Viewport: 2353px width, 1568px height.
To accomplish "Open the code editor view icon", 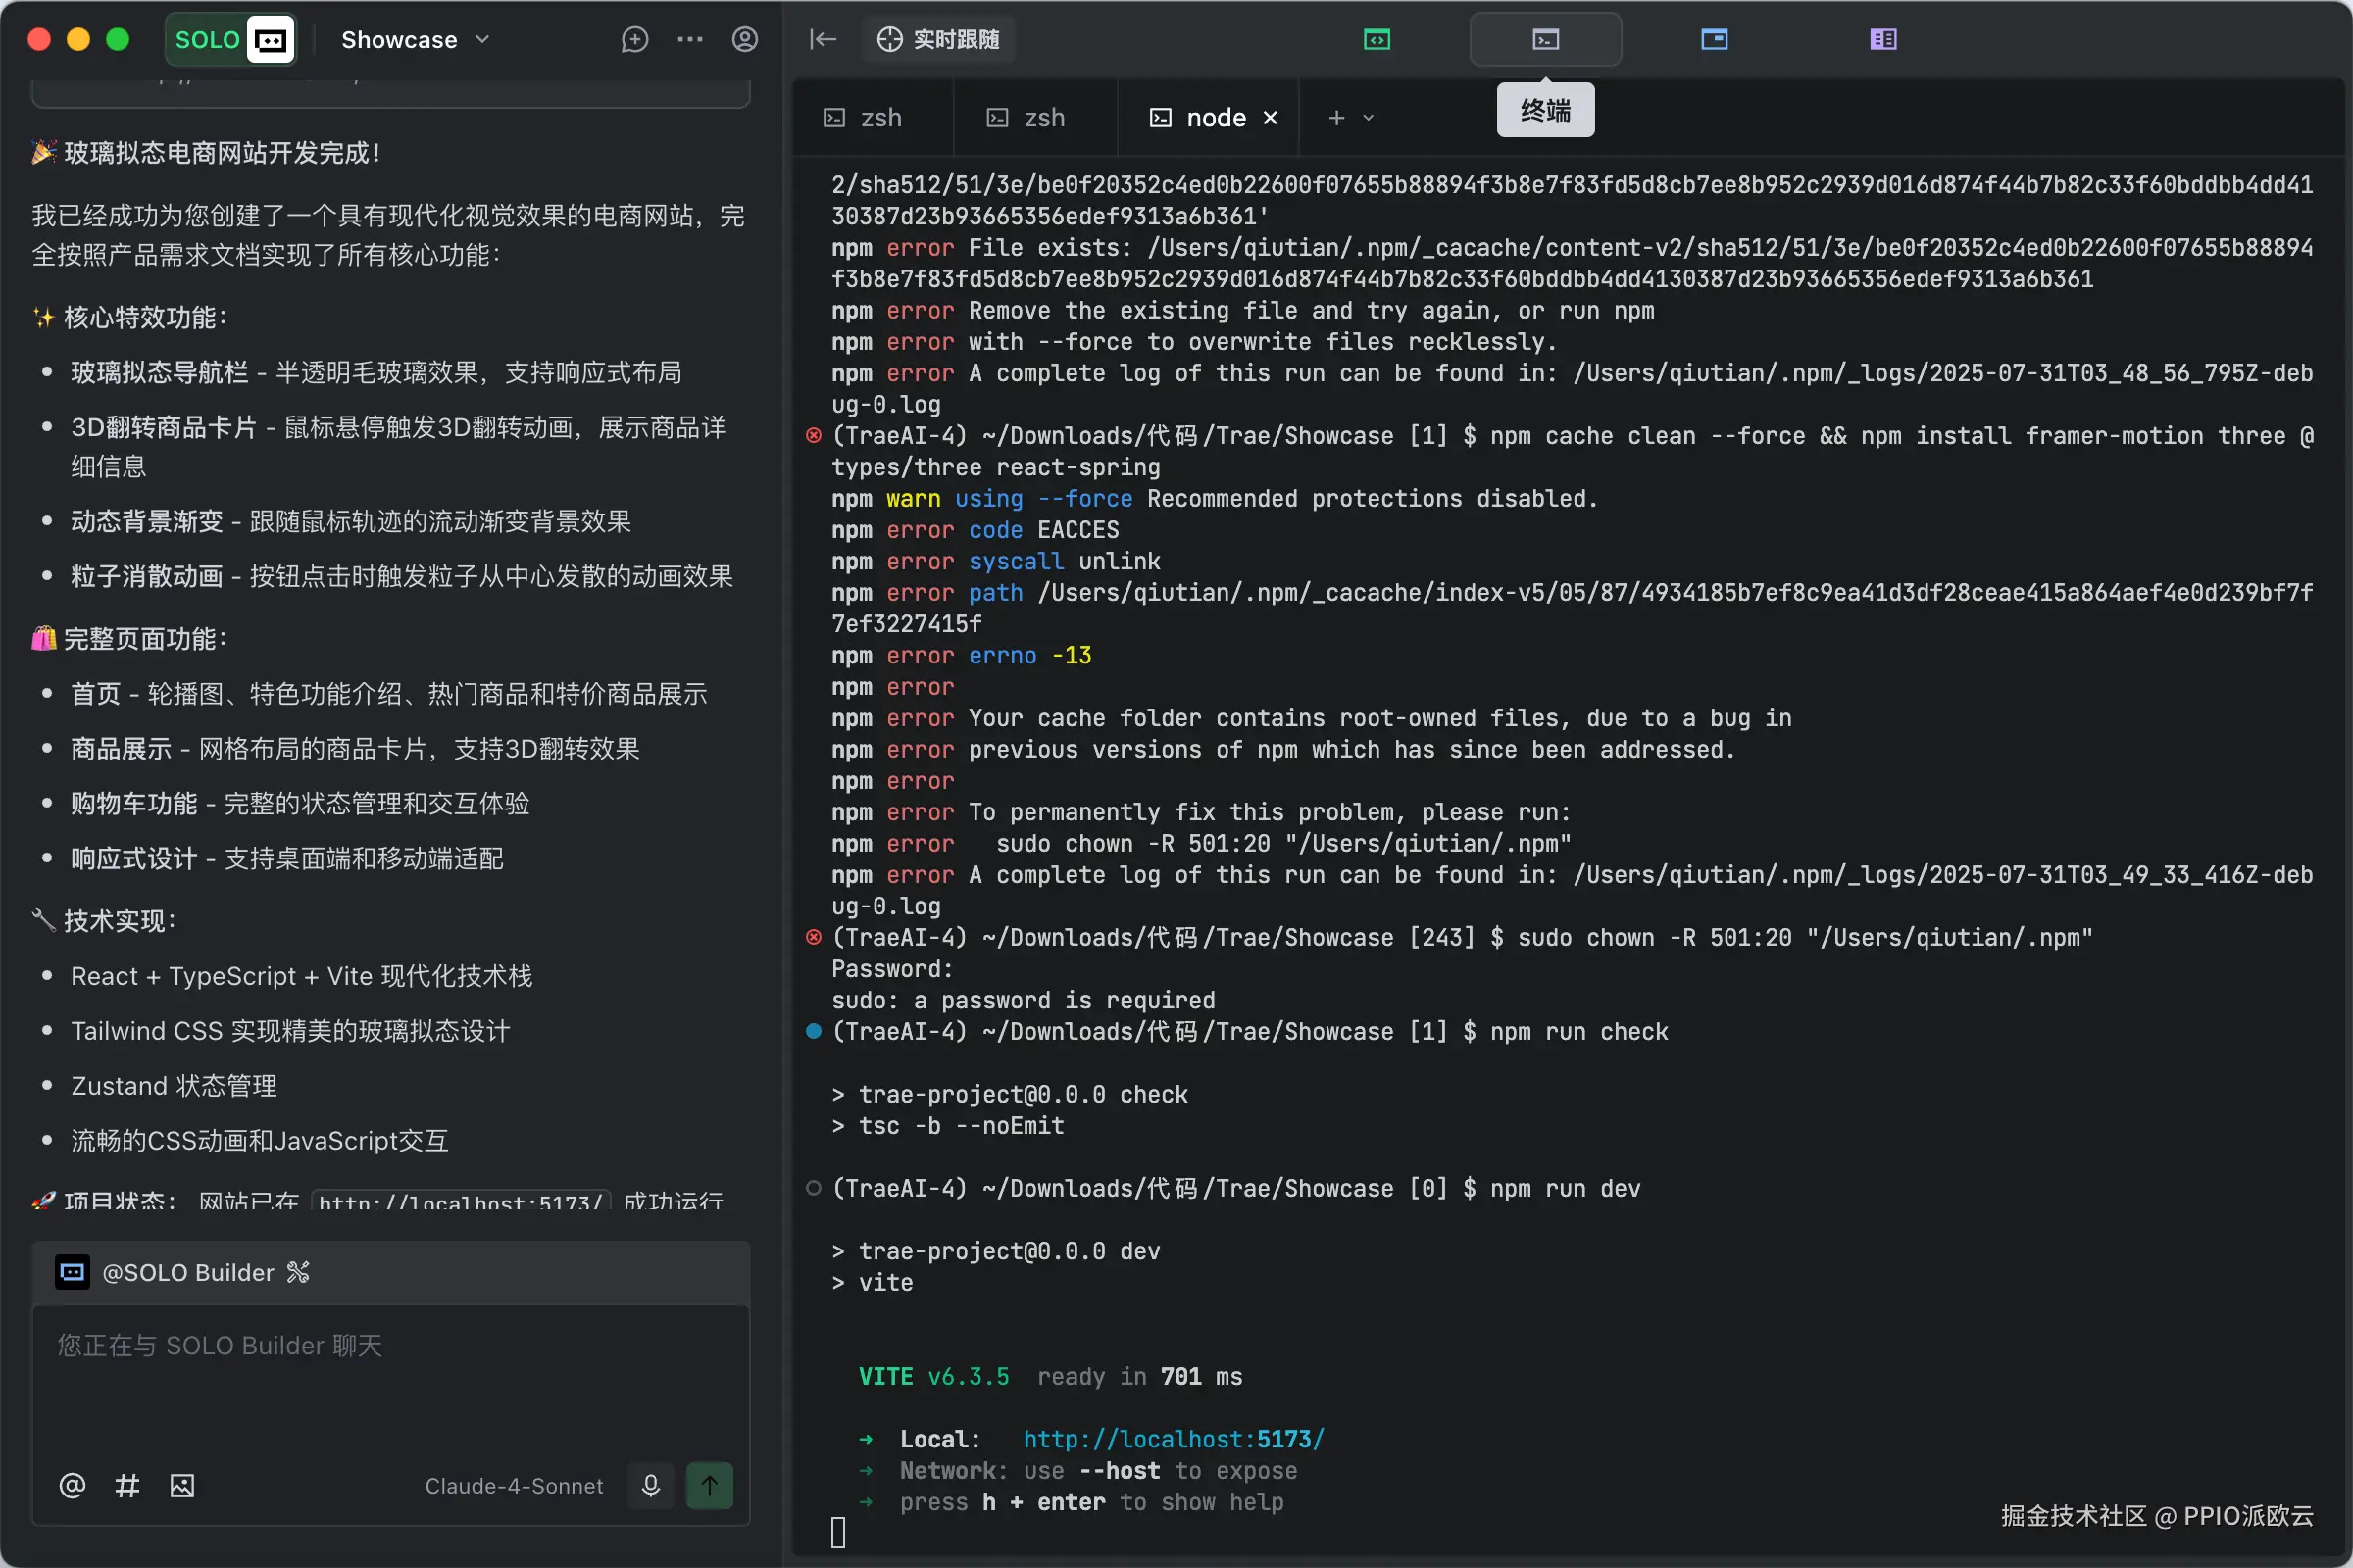I will coord(1377,40).
